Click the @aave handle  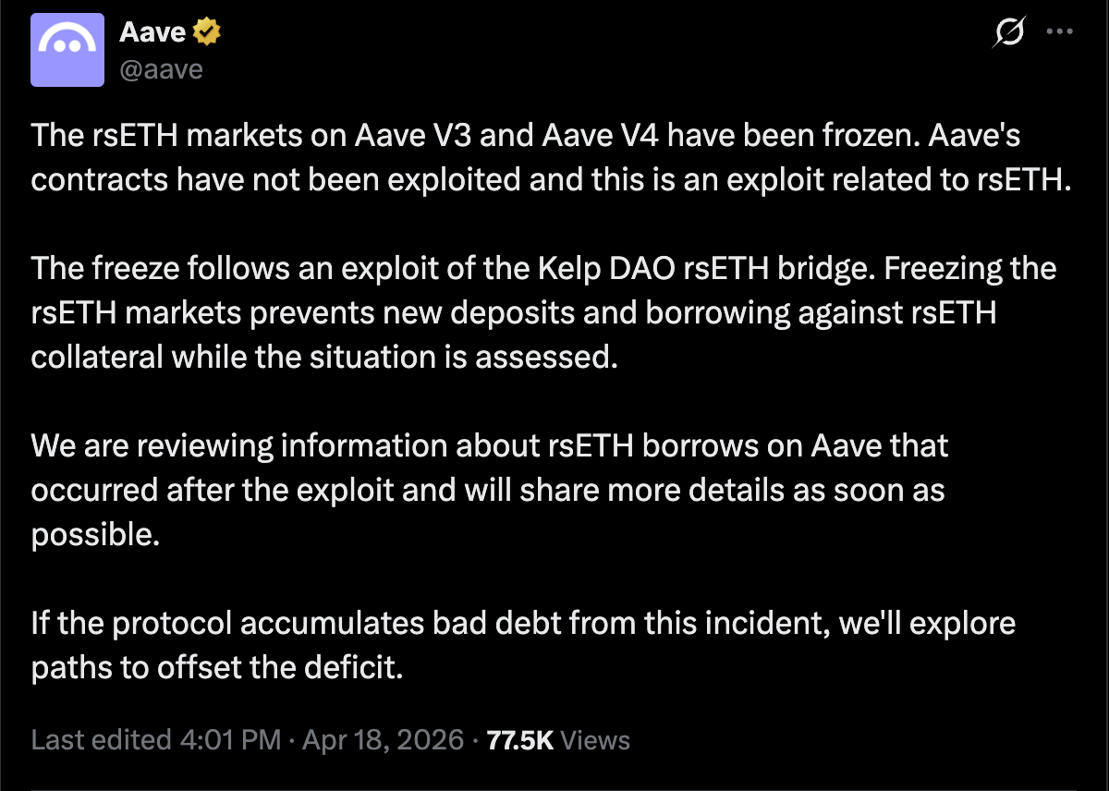point(161,68)
